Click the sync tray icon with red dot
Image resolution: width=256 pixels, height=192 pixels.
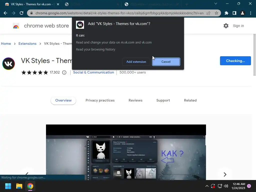pyautogui.click(x=213, y=186)
